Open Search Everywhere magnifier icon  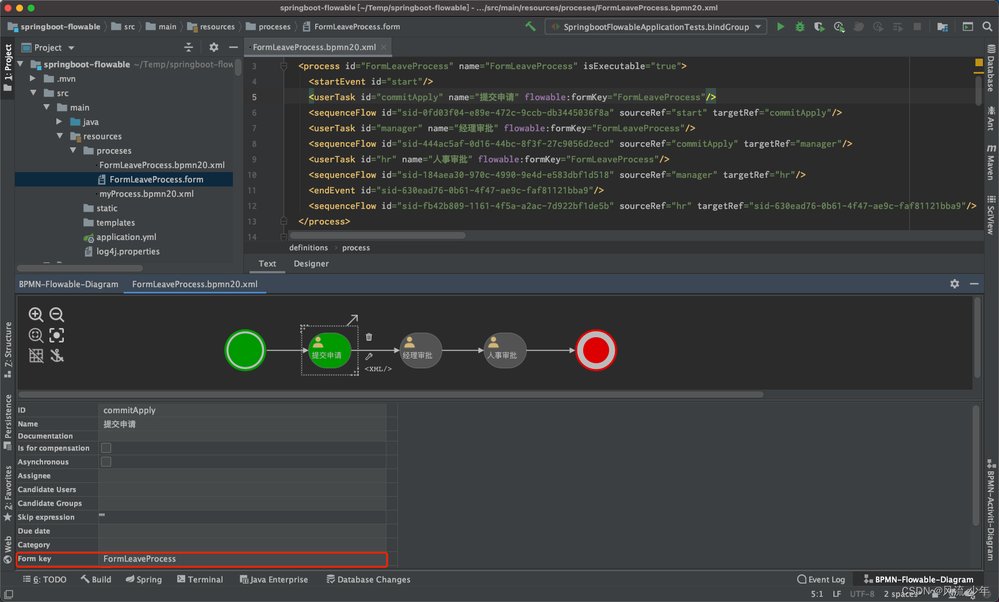pos(987,26)
